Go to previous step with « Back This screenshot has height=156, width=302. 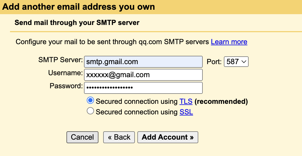tap(119, 137)
